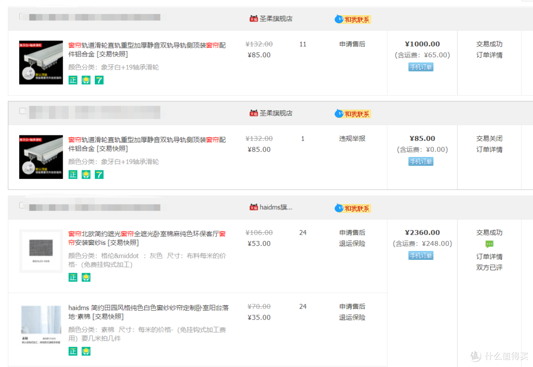Click 7-day return badge in ¥85.00 order
This screenshot has height=367, width=533.
[x=99, y=175]
